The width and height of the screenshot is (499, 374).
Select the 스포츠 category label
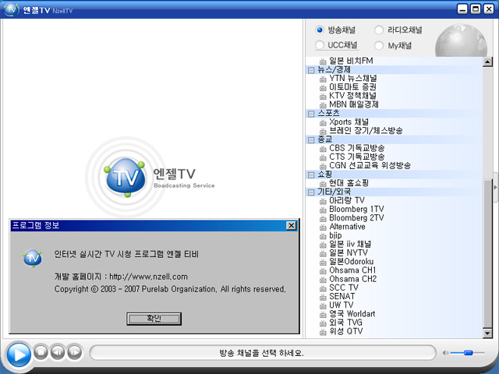(x=328, y=113)
